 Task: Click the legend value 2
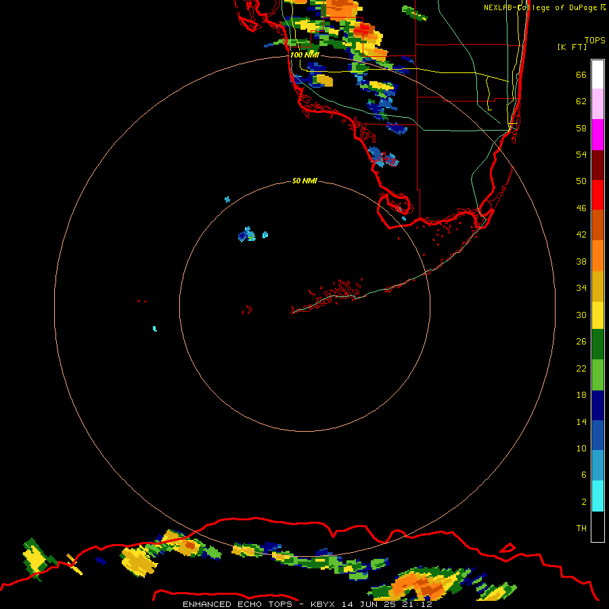[x=583, y=501]
